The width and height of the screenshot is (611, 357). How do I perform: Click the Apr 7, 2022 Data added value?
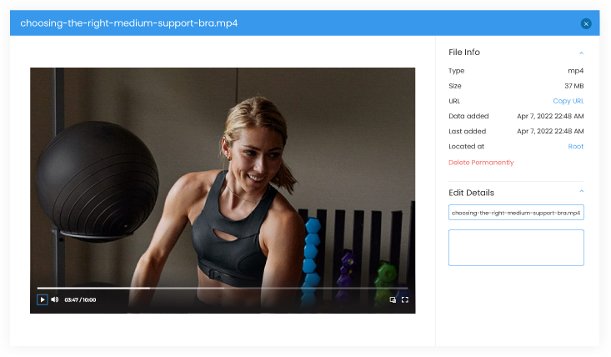click(550, 116)
